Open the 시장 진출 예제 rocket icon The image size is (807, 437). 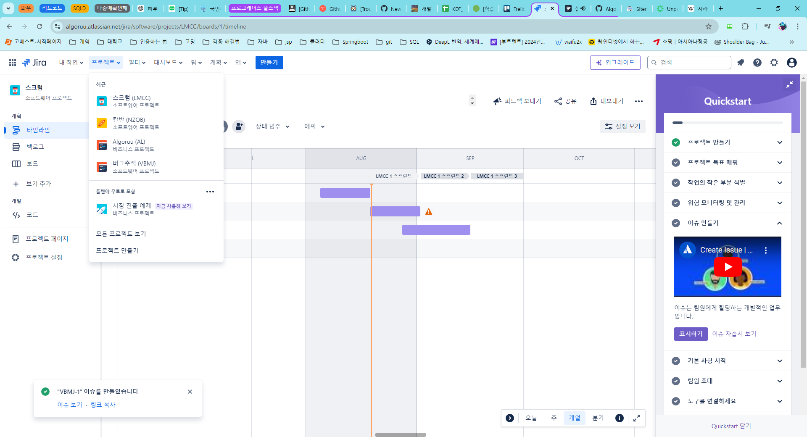pyautogui.click(x=102, y=209)
